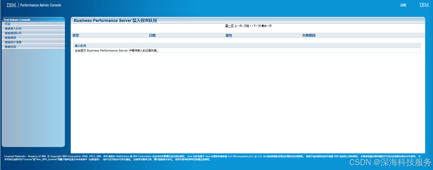The image size is (433, 170).
Task: Open the 欢迎 sidebar item
Action: pos(33,24)
